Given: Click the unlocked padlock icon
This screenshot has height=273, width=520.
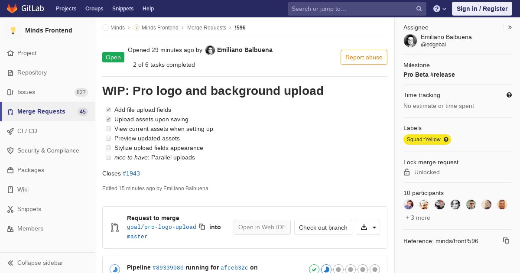Looking at the screenshot, I should coord(407,172).
